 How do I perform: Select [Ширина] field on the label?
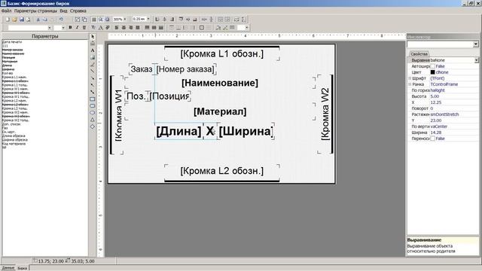(x=246, y=131)
